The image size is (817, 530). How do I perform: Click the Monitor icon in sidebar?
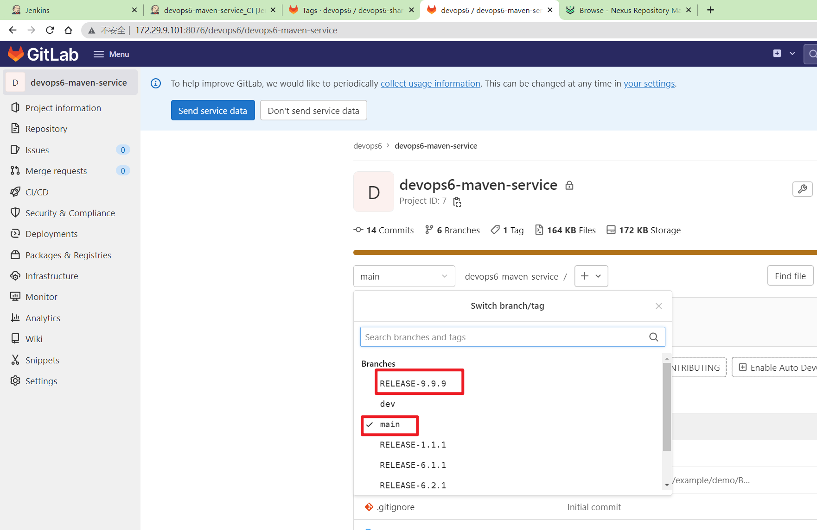tap(15, 297)
